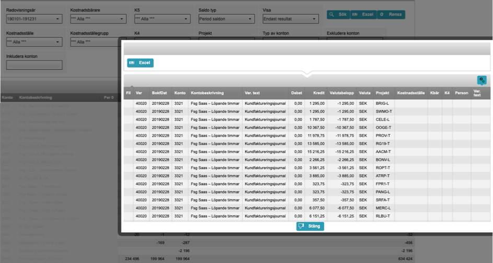Click the Kredit value 13 585,00
The image size is (493, 263).
click(316, 144)
